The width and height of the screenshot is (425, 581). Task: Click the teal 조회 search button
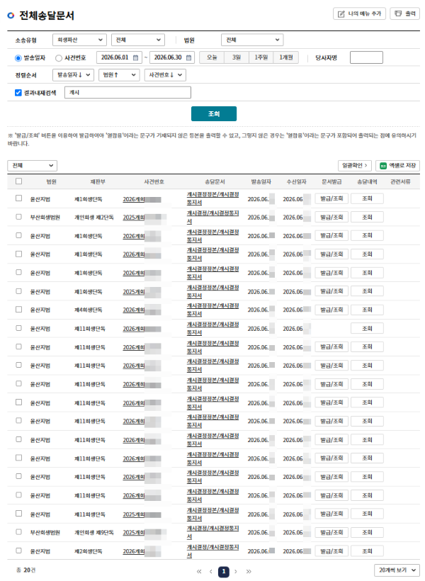214,114
